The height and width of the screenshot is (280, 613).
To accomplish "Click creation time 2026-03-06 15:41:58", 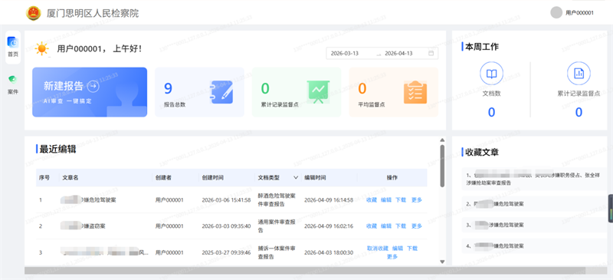I will (226, 199).
